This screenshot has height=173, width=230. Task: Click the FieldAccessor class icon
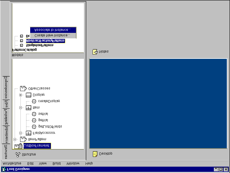pos(28,133)
